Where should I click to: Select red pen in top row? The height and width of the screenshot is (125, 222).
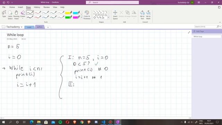[x=37, y=12]
